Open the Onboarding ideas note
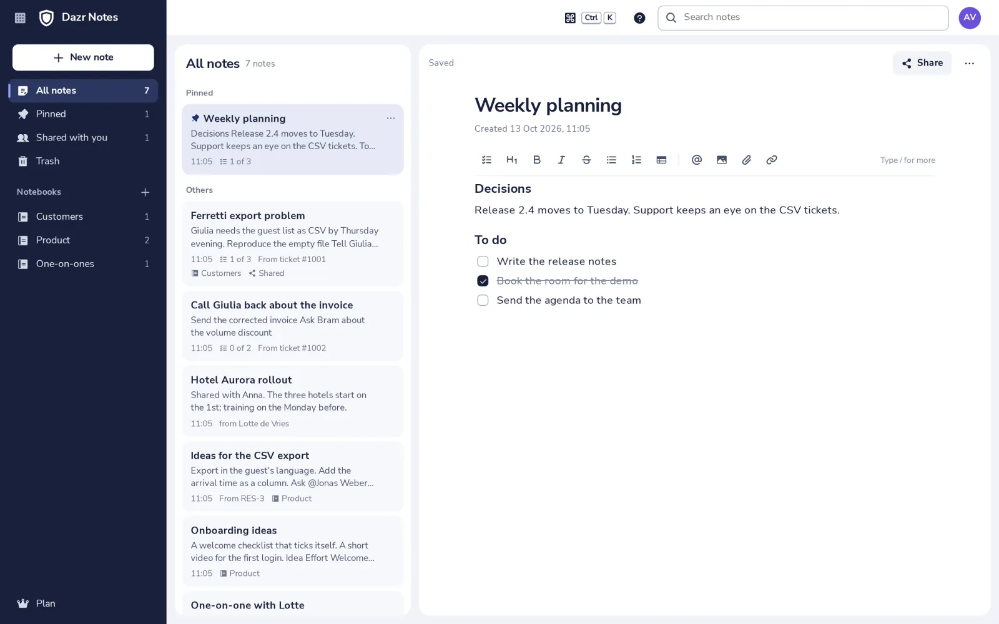This screenshot has height=624, width=999. click(292, 551)
